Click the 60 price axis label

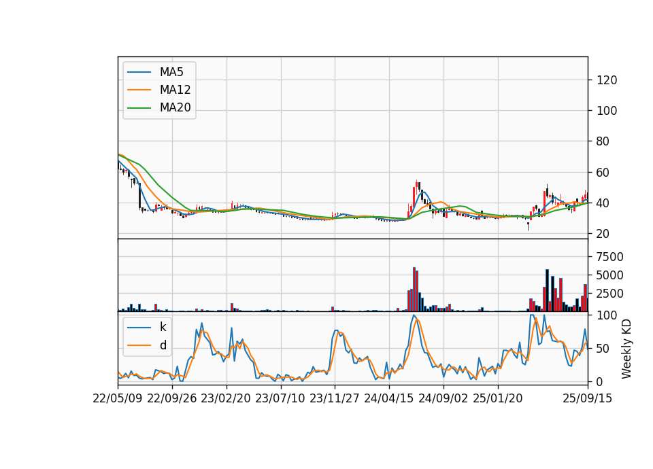pos(603,172)
